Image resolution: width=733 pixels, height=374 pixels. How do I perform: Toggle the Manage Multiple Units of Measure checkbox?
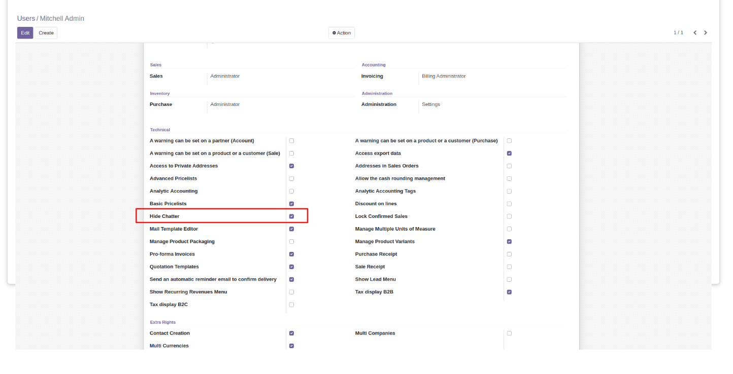tap(509, 229)
